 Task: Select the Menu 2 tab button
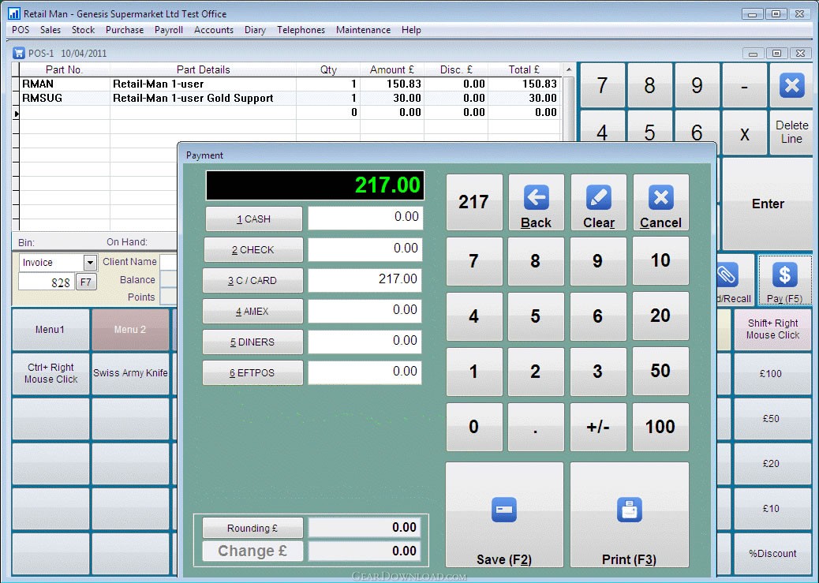(x=130, y=330)
